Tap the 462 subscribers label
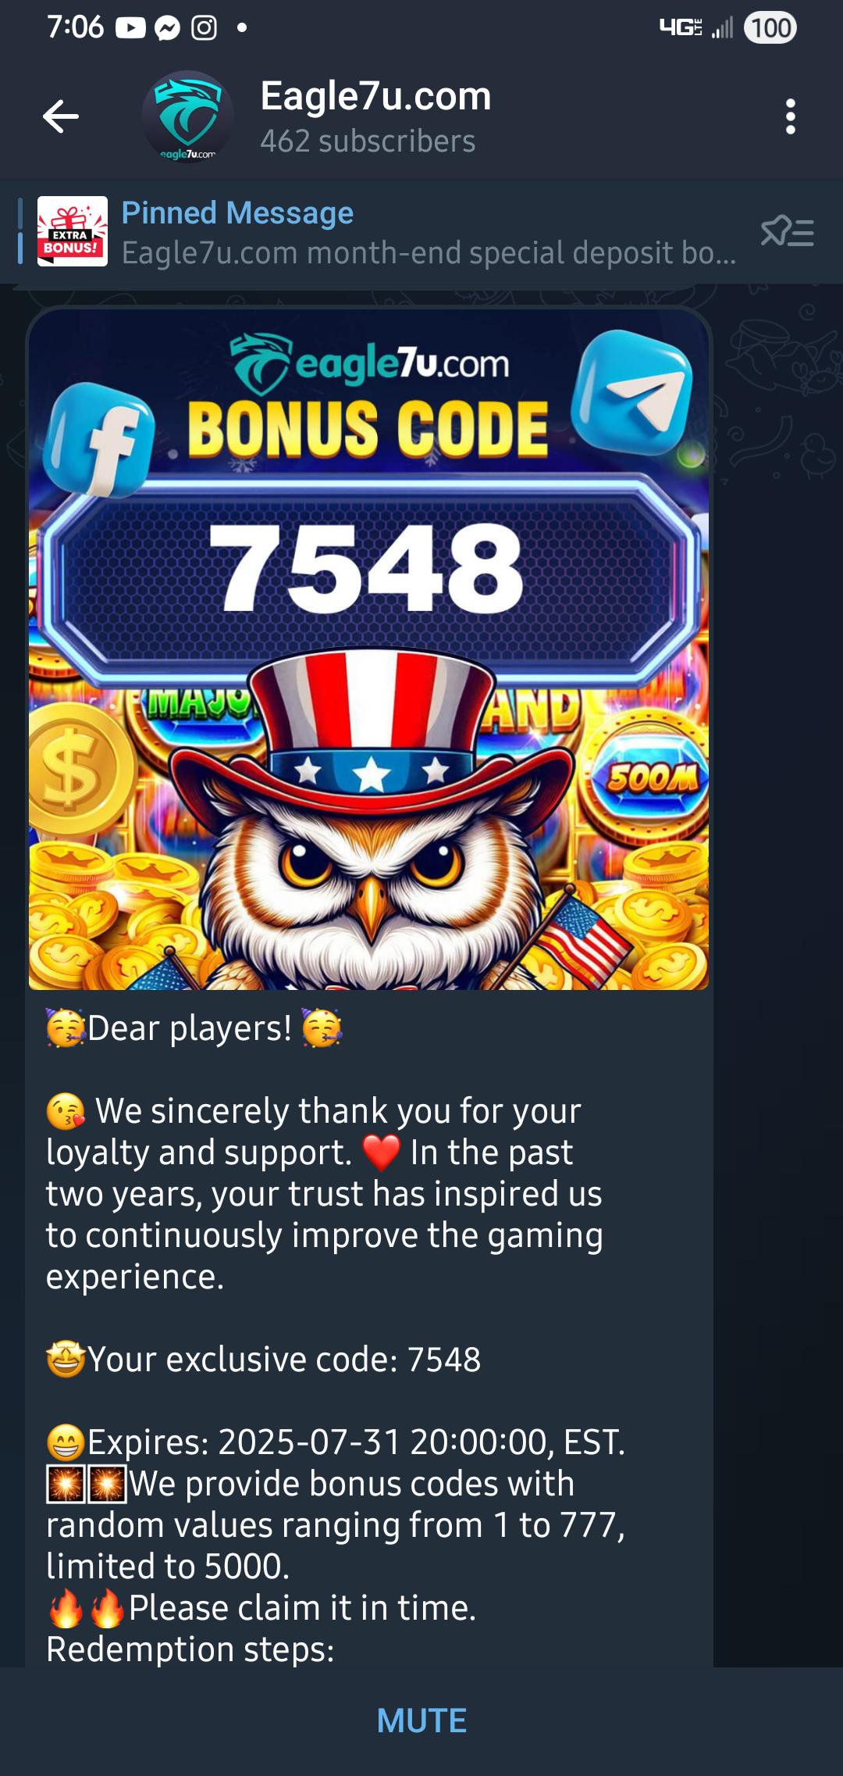843x1776 pixels. [x=368, y=141]
